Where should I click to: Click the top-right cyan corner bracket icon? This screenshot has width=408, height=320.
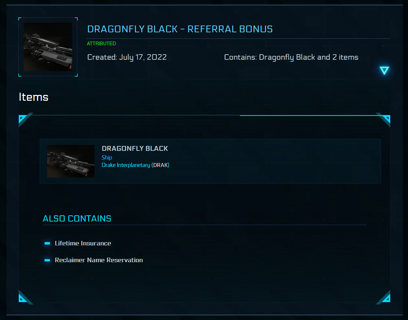click(384, 119)
